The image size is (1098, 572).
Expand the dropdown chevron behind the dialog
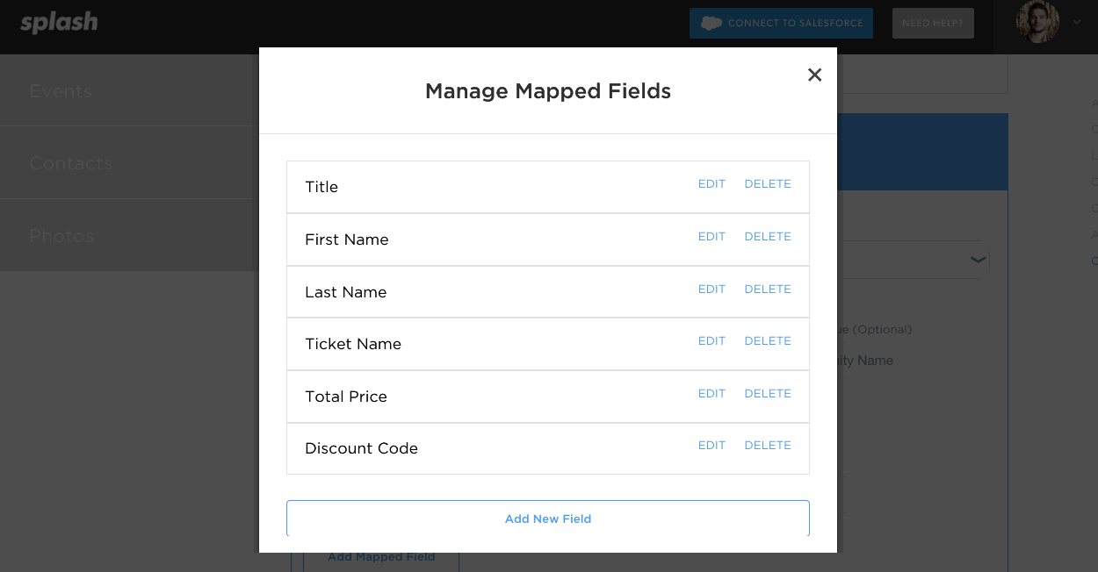[978, 260]
